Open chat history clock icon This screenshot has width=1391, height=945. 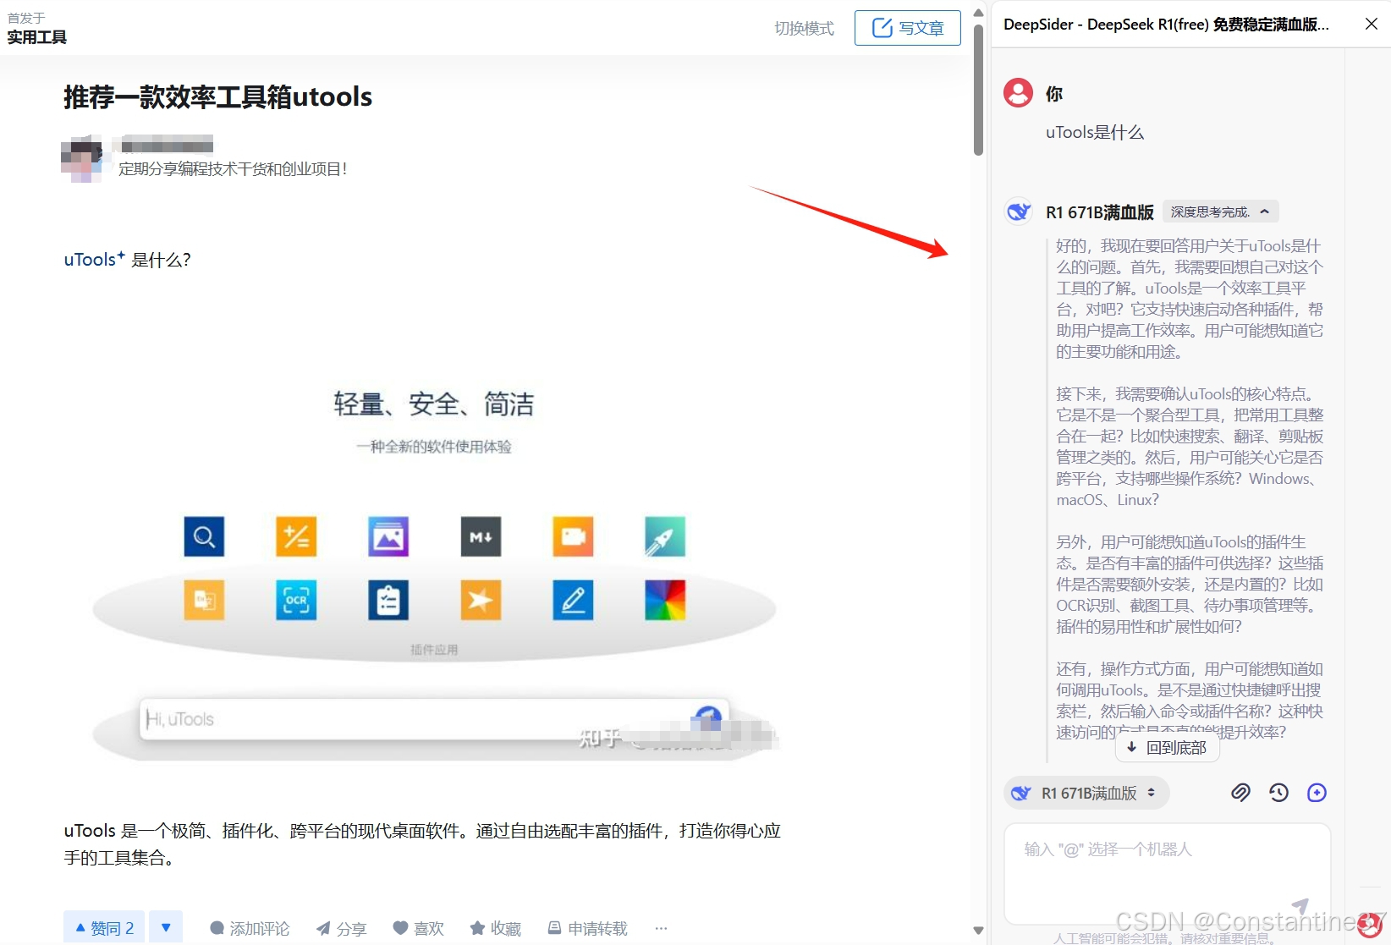click(x=1278, y=793)
